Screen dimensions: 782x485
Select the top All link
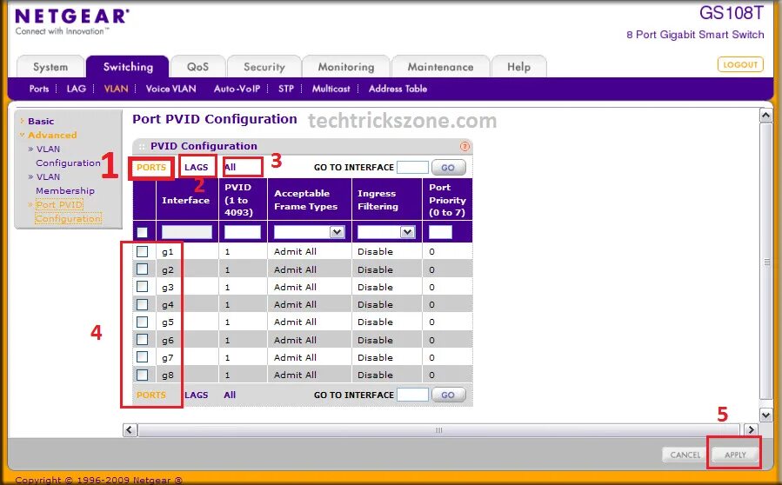click(x=230, y=168)
